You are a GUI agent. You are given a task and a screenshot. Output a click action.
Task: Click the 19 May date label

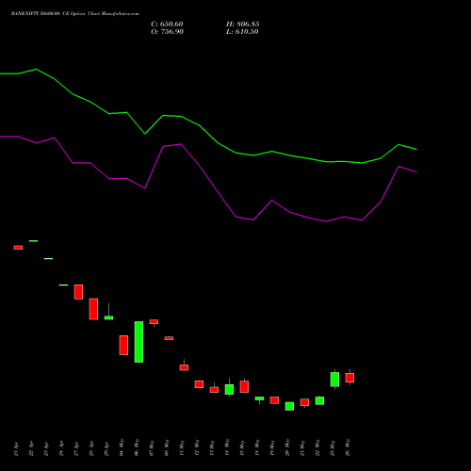pyautogui.click(x=272, y=447)
